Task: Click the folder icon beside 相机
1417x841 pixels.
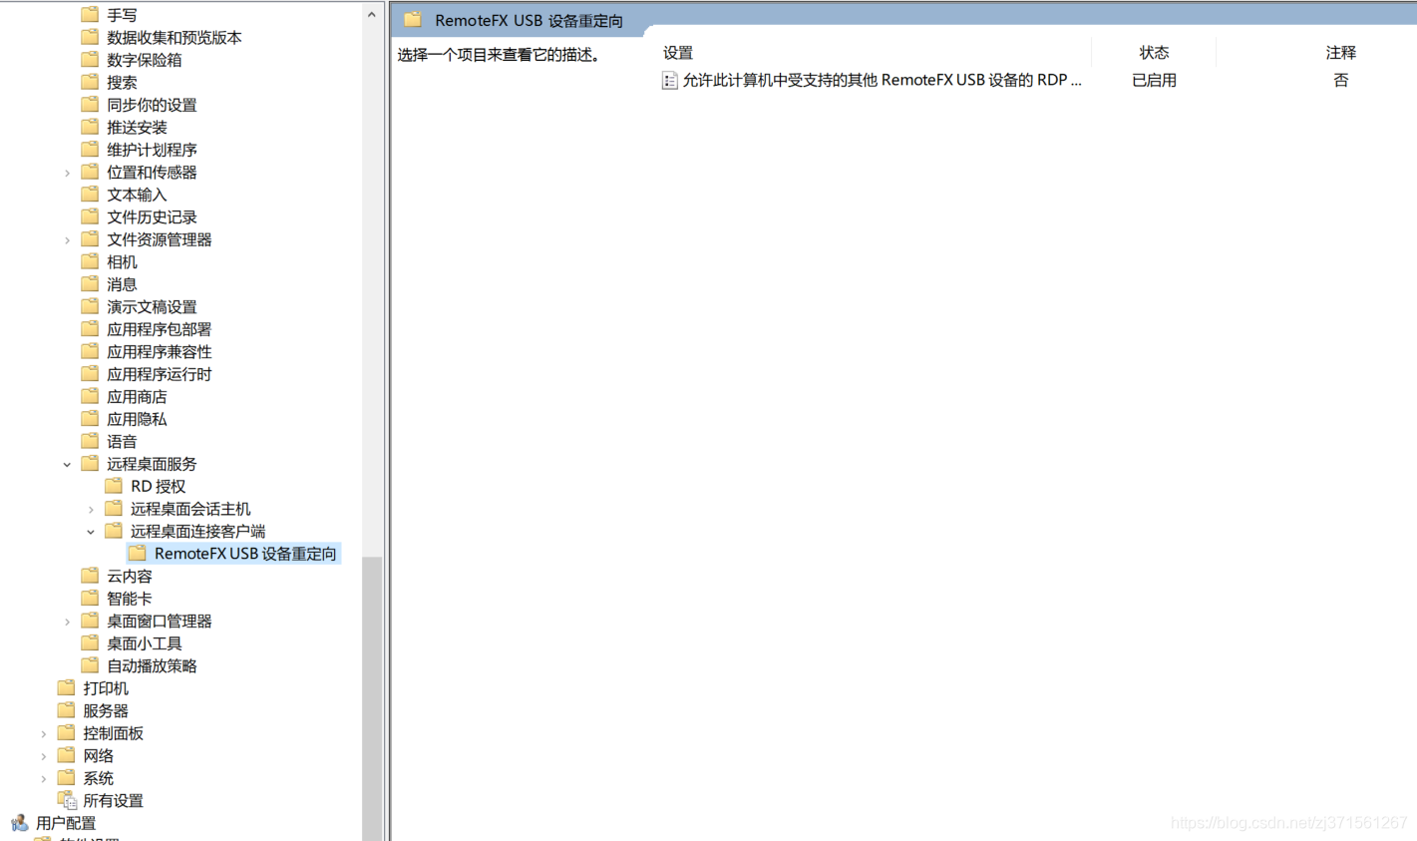Action: click(x=90, y=261)
